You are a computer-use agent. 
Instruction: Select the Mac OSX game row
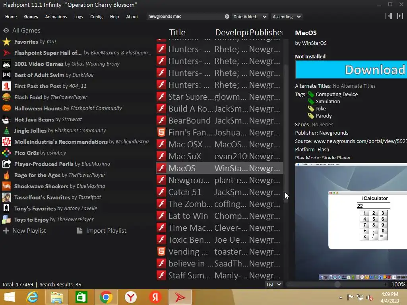[x=219, y=144]
